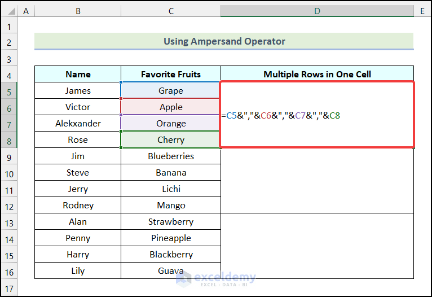432x297 pixels.
Task: Click the 'Strawberry' cell
Action: point(171,221)
